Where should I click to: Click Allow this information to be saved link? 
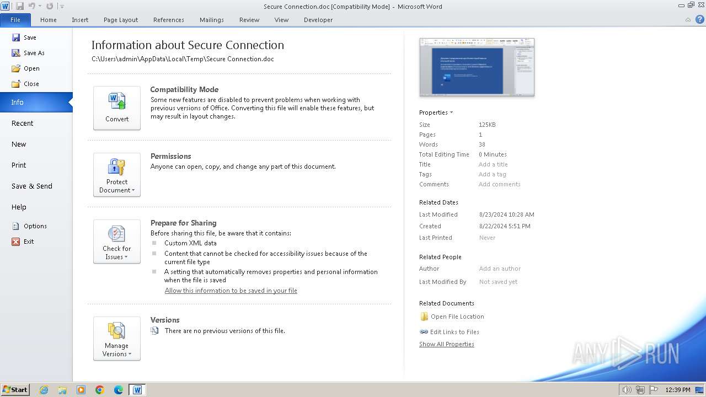pos(231,291)
